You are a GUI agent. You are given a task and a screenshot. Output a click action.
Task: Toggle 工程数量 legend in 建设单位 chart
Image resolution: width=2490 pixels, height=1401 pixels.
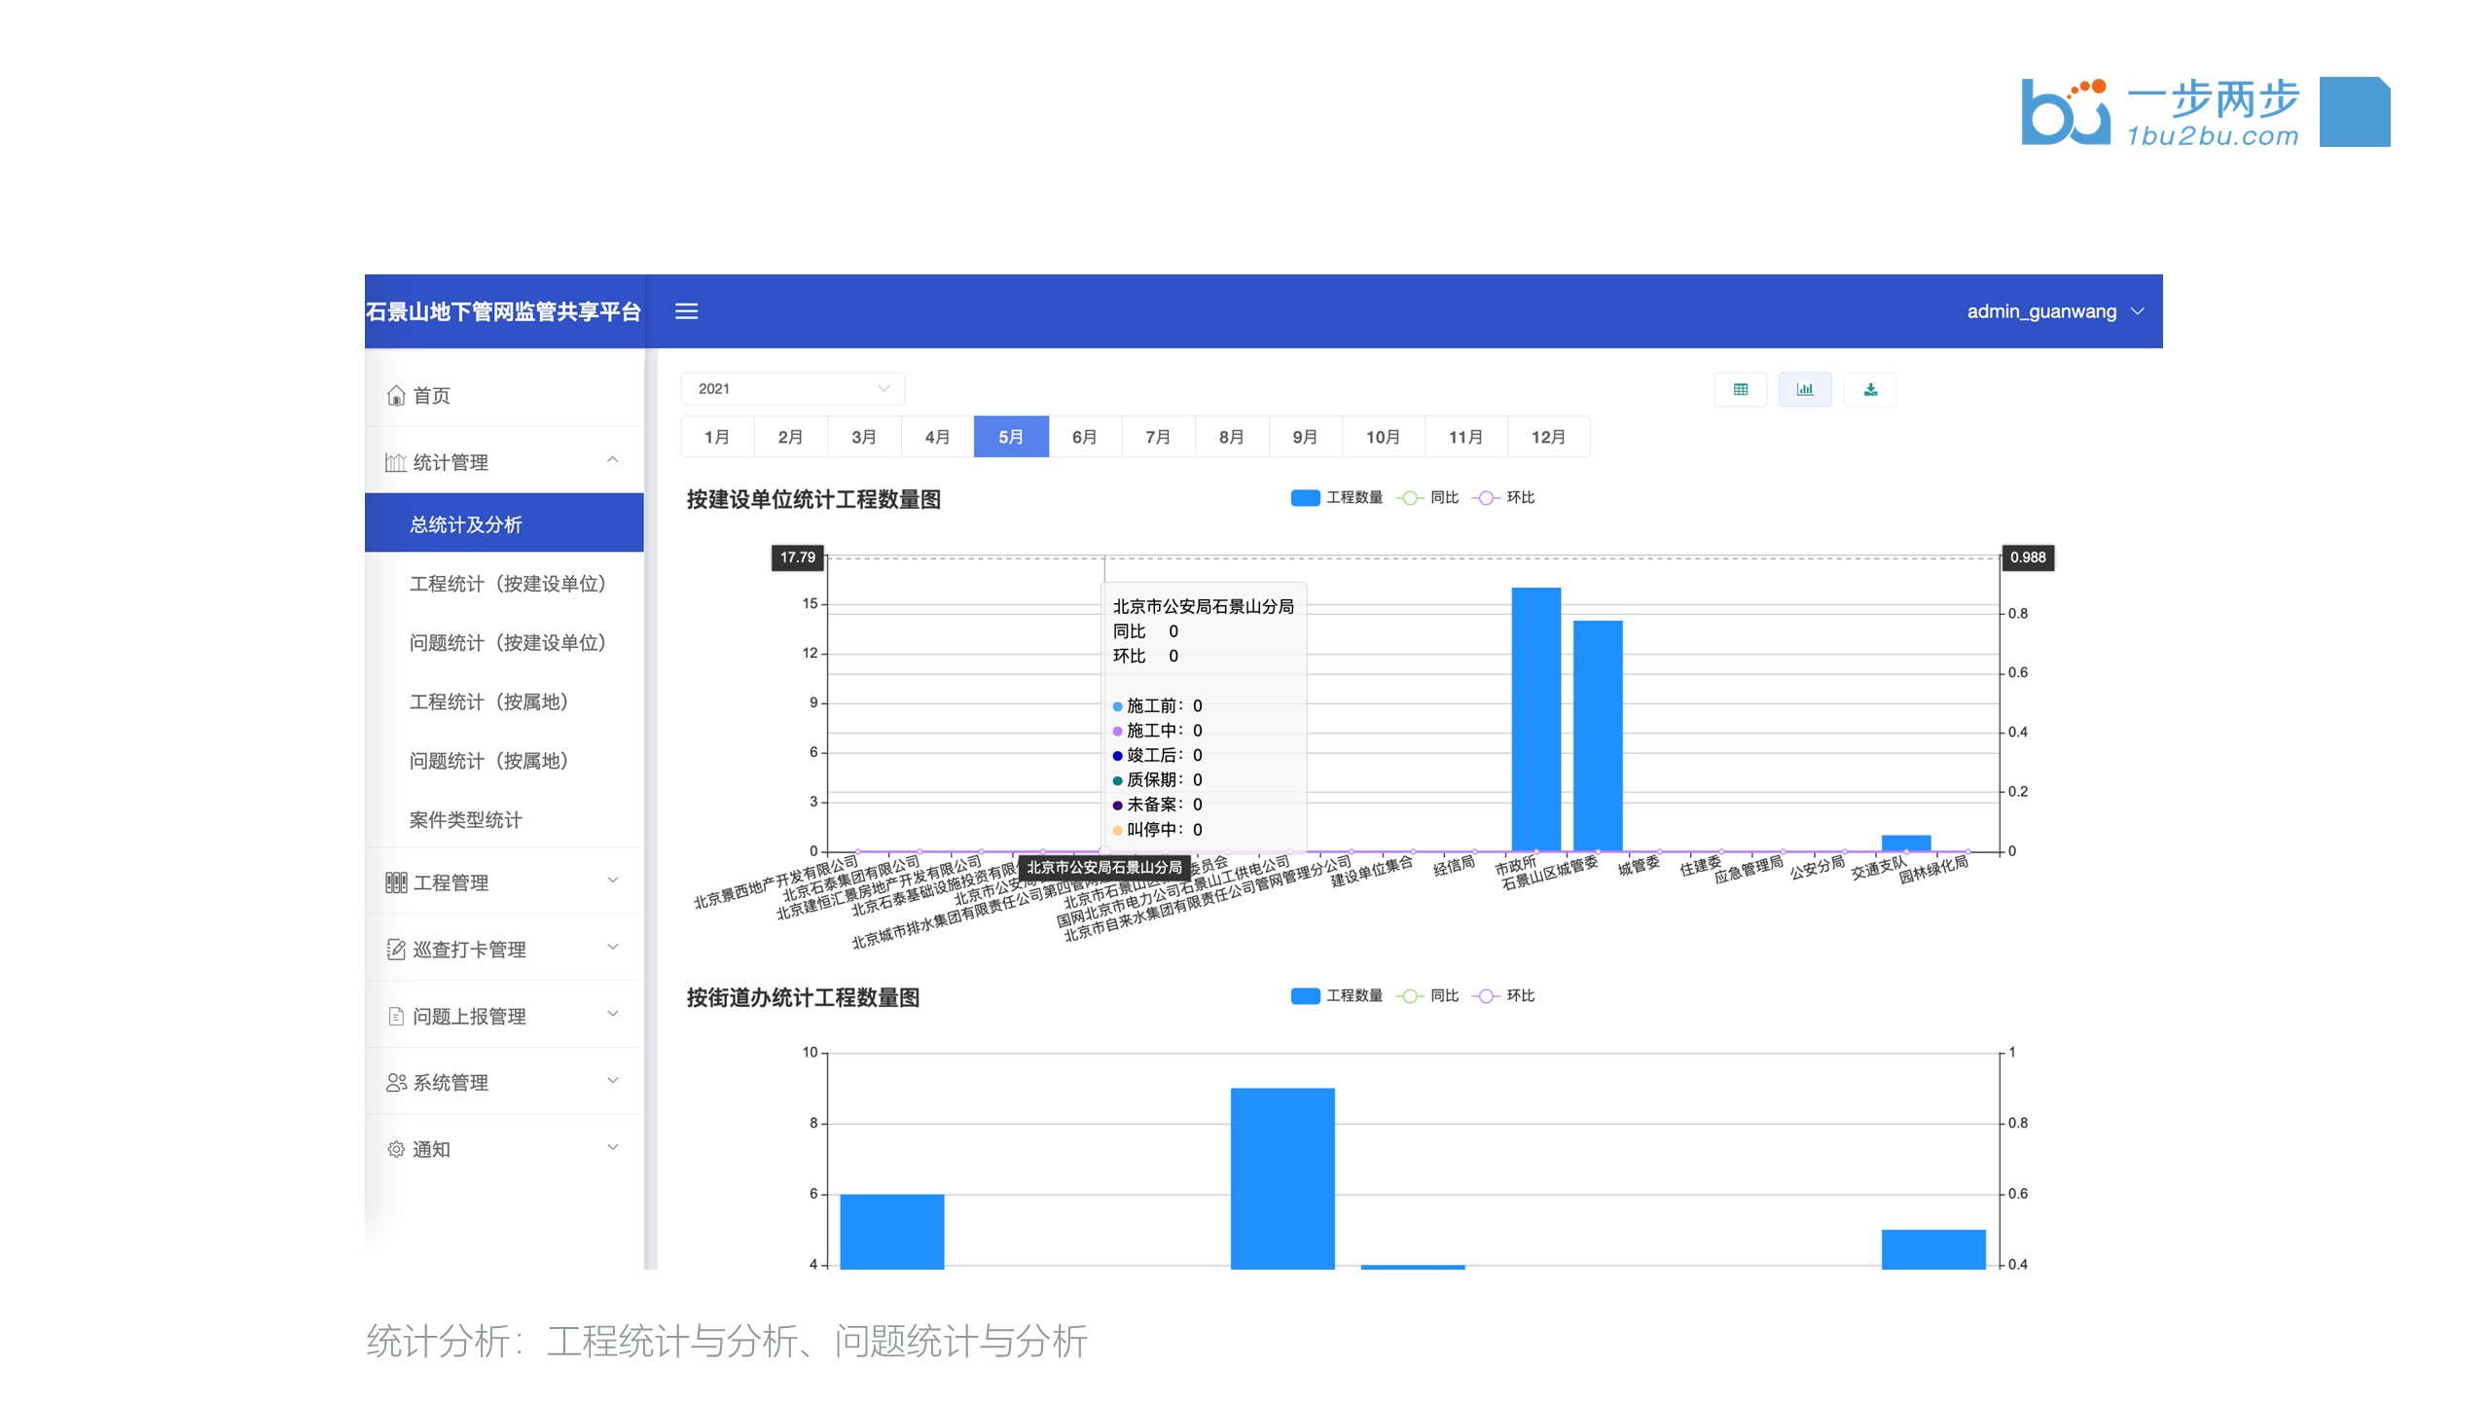[x=1336, y=498]
